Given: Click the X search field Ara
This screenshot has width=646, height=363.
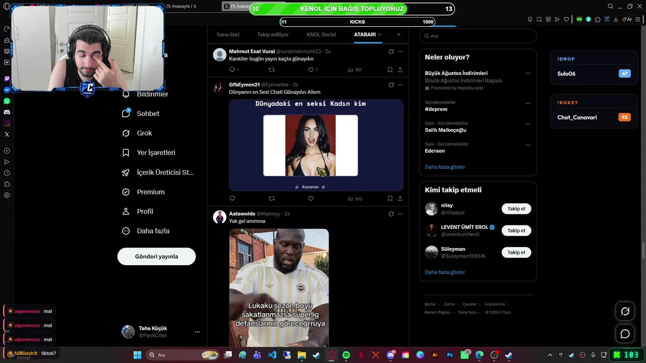Looking at the screenshot, I should coord(478,36).
